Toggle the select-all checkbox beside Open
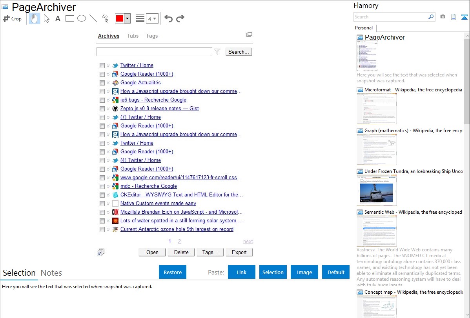Viewport: 470px width, 318px height. click(x=100, y=253)
